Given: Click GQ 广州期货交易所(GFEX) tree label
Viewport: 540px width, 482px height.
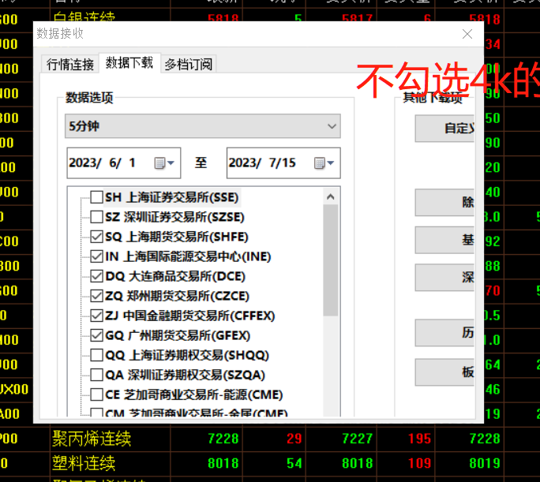Looking at the screenshot, I should pos(178,335).
